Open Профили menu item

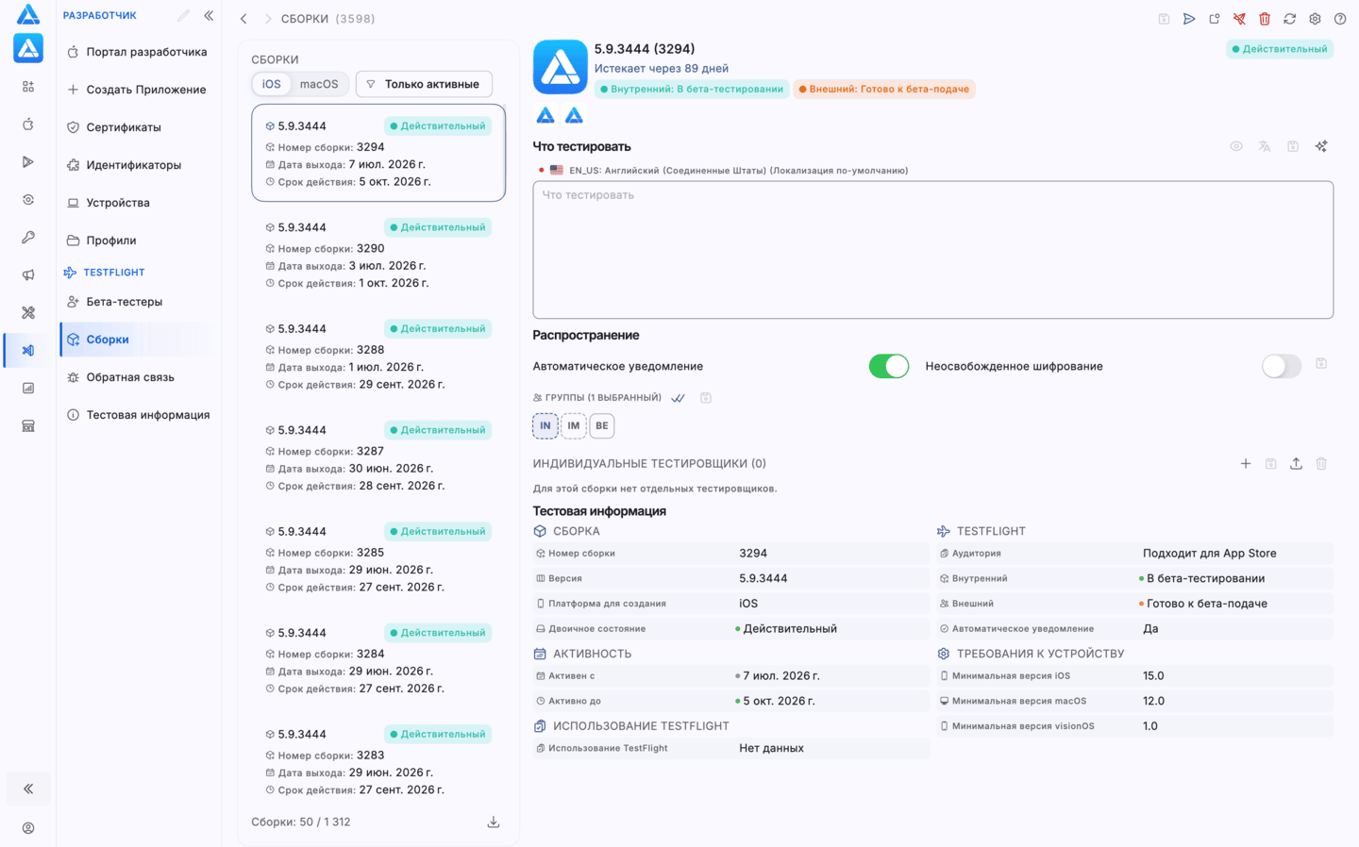pos(138,241)
